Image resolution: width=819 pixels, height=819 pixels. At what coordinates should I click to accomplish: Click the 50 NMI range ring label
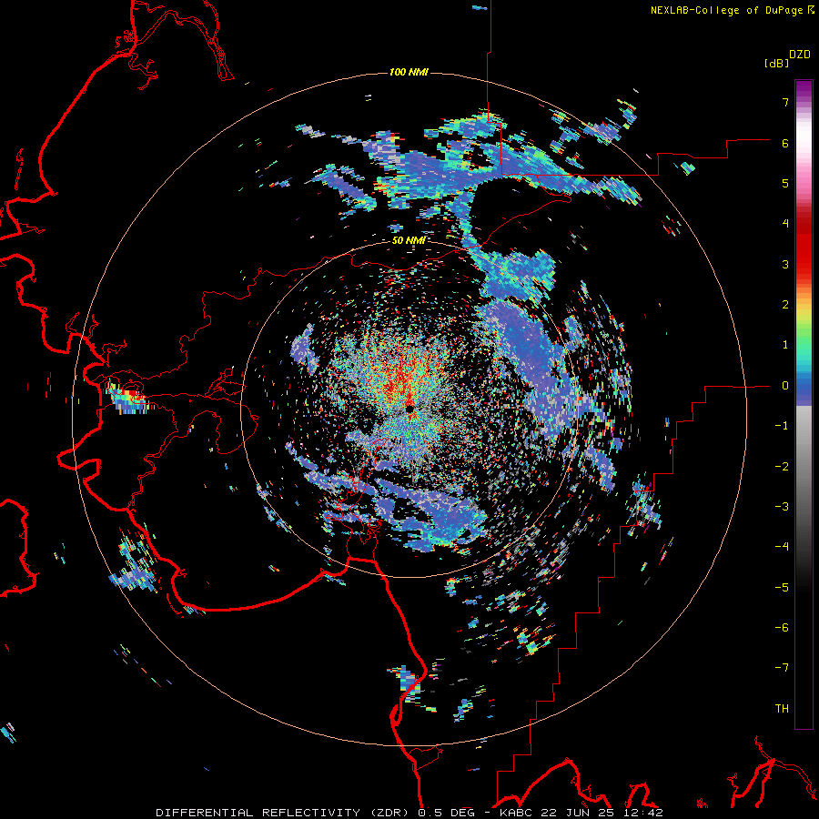[409, 241]
